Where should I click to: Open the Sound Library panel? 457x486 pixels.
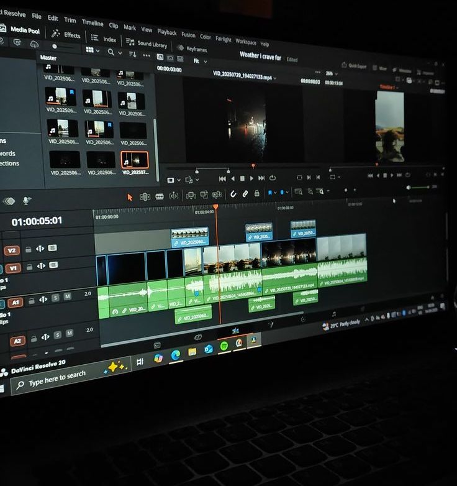[147, 44]
